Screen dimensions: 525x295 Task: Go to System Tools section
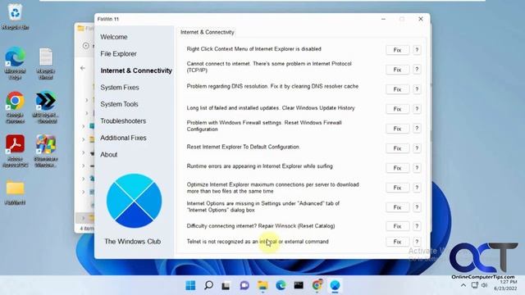point(119,104)
